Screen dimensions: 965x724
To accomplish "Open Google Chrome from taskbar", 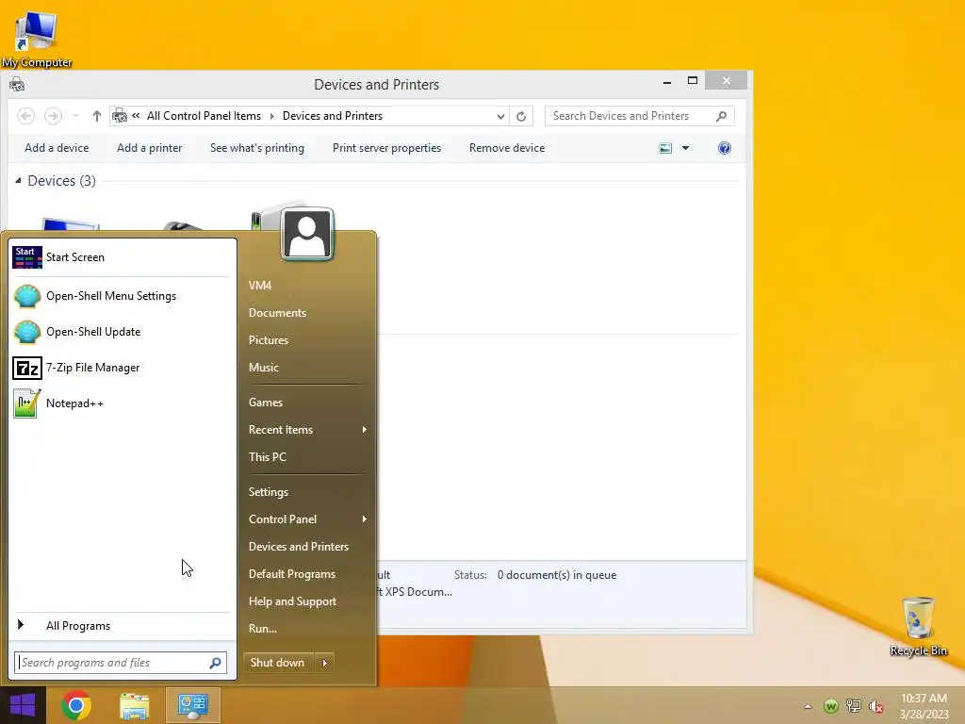I will [x=76, y=705].
